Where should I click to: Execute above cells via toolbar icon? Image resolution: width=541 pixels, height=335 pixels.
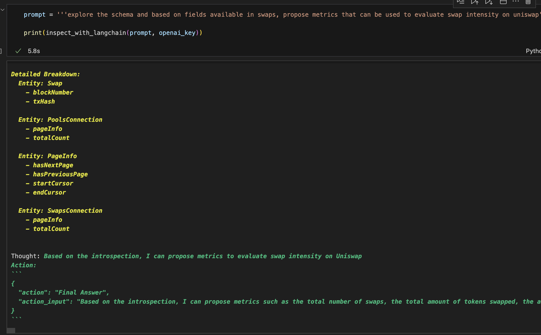[x=475, y=2]
